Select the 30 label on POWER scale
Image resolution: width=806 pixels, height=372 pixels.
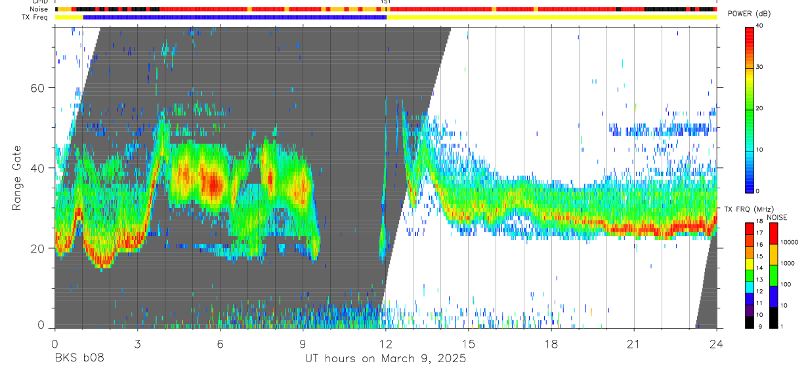coord(759,68)
